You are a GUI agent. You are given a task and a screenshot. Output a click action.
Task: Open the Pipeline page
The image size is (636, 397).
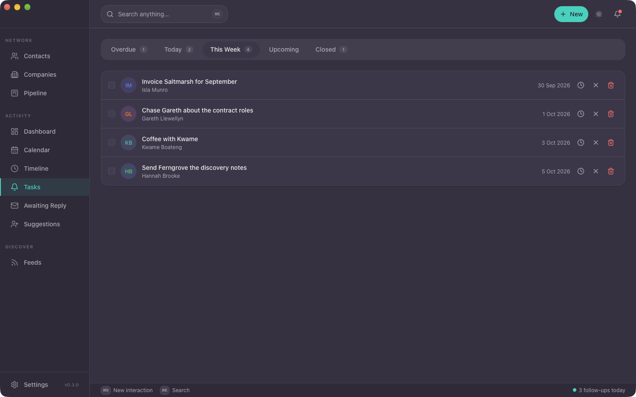pyautogui.click(x=45, y=93)
